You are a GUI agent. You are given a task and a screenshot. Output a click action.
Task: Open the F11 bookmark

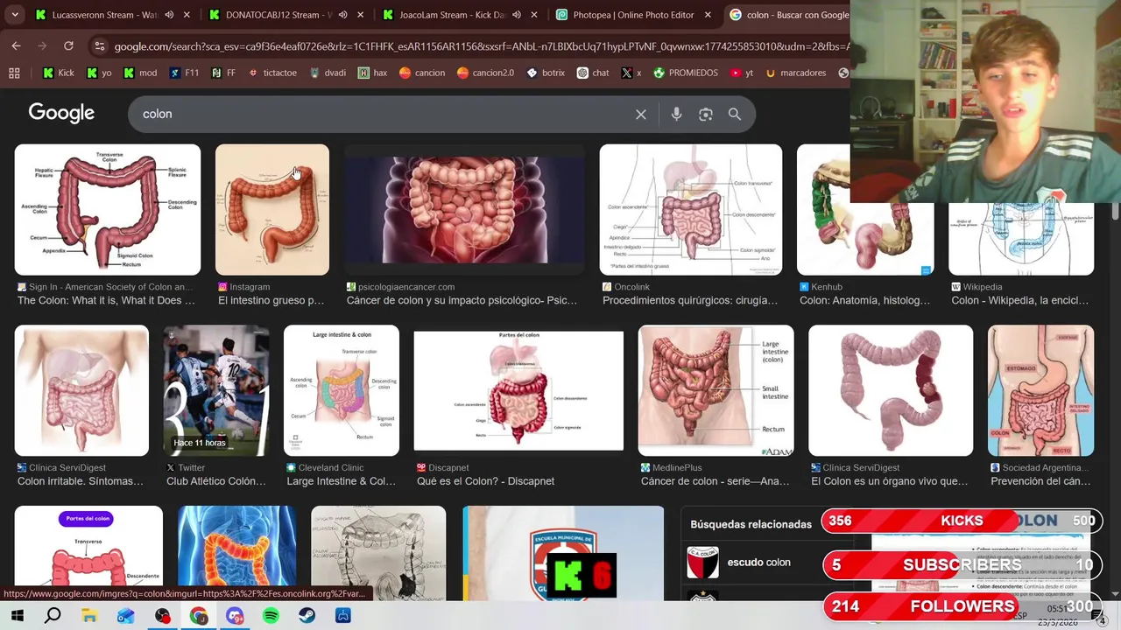(x=184, y=73)
